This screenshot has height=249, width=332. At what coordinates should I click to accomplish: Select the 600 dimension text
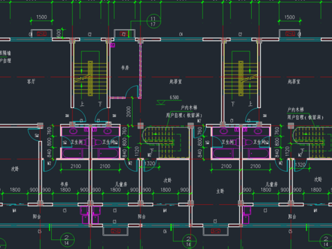59,33
